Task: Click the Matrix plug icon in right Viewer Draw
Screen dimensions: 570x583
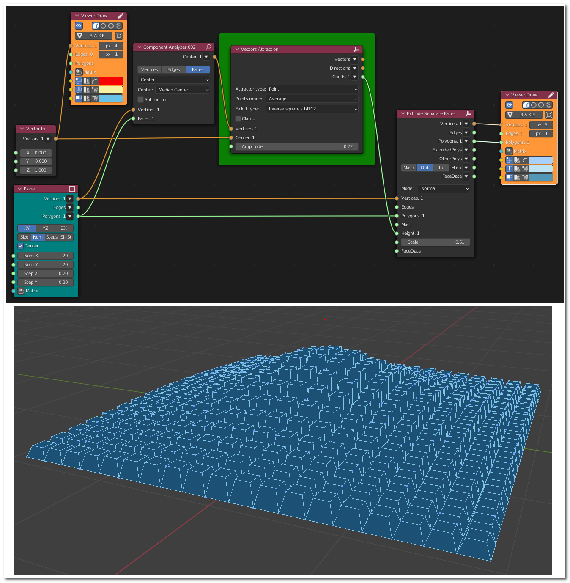Action: coord(509,151)
